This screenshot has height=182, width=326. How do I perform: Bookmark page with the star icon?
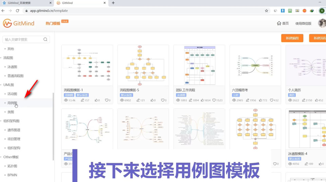pyautogui.click(x=266, y=11)
